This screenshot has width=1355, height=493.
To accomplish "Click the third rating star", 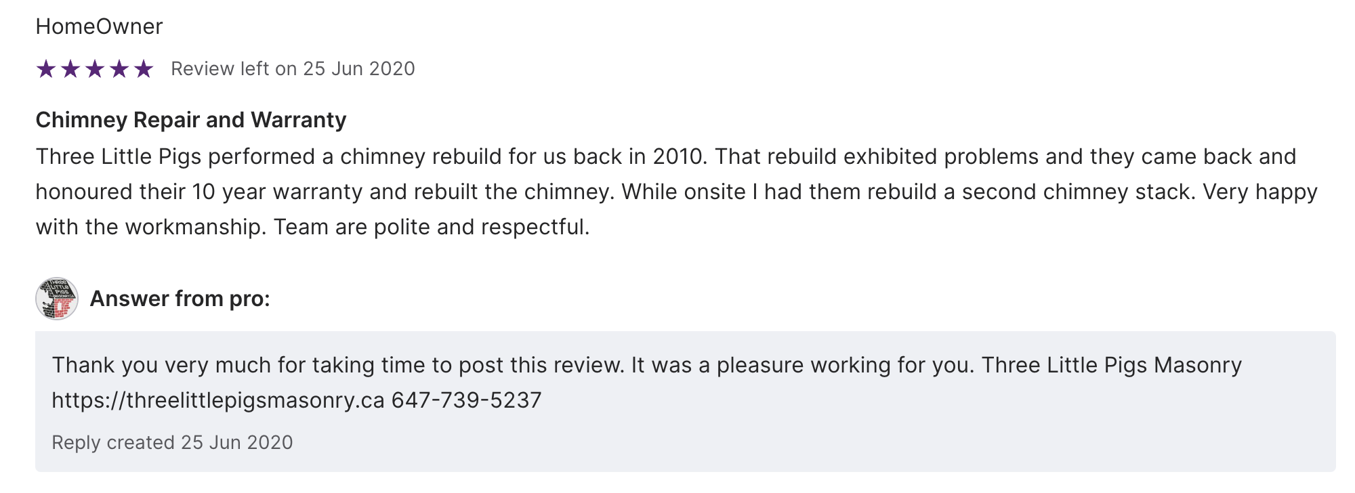I will pyautogui.click(x=95, y=69).
